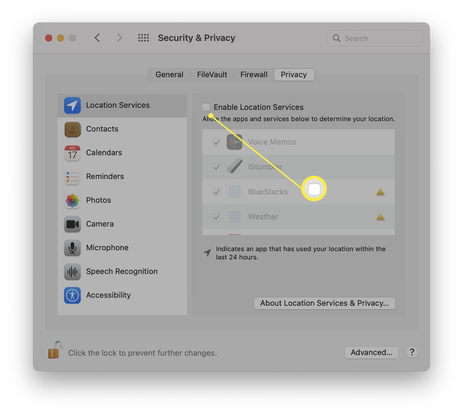Open the Reminders privacy category
This screenshot has width=463, height=415.
tap(122, 177)
